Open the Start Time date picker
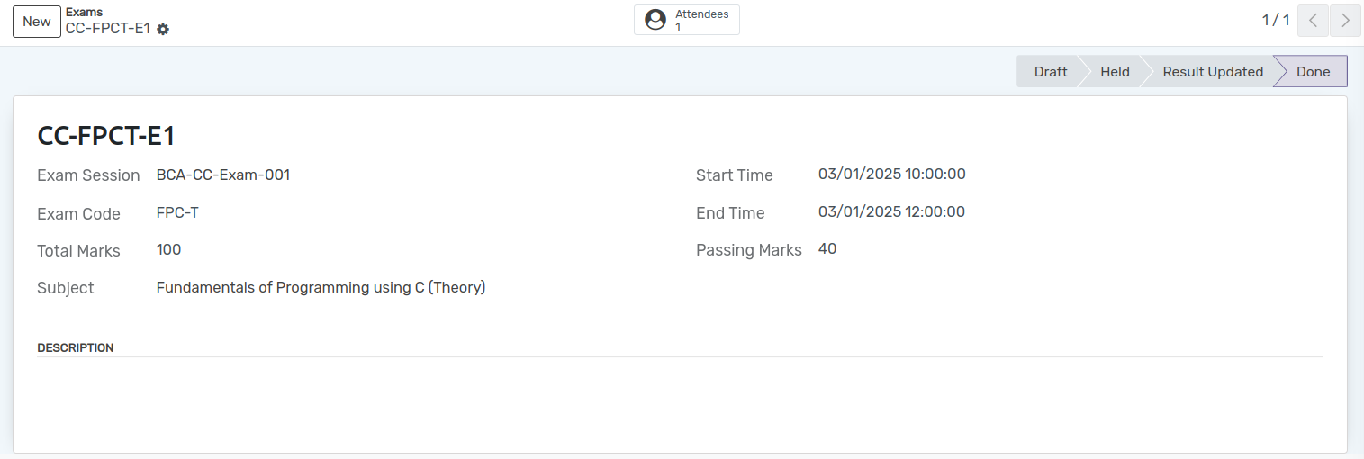The image size is (1364, 459). point(892,174)
